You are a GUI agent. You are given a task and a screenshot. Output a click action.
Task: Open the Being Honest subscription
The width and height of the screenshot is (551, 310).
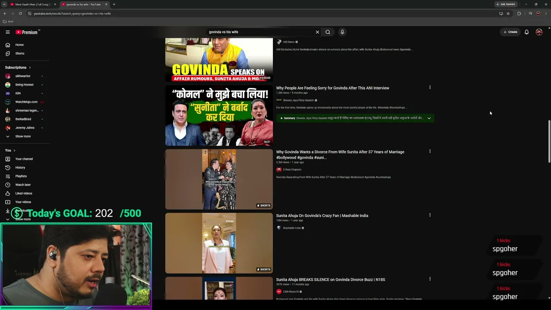[25, 85]
